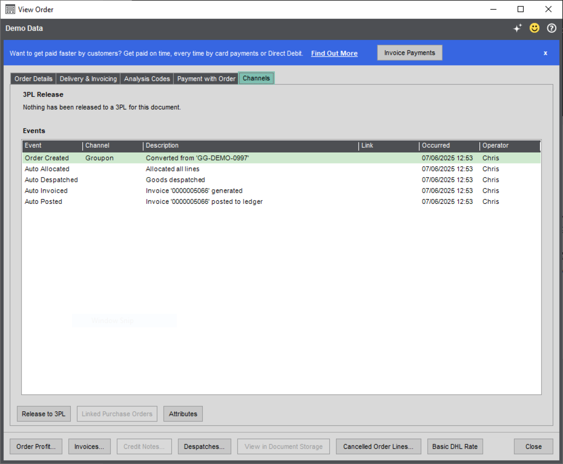Maximize the View Order window
Image resolution: width=563 pixels, height=464 pixels.
click(x=521, y=9)
